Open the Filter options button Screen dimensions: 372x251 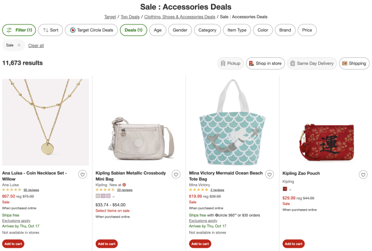pyautogui.click(x=19, y=30)
